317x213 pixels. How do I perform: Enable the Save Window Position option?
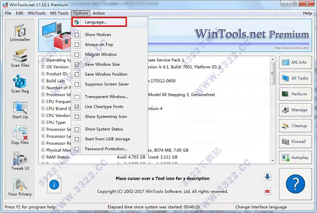pos(77,74)
